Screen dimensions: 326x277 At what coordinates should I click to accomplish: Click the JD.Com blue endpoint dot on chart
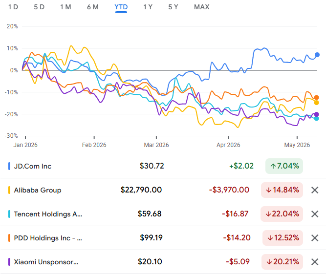click(x=317, y=55)
